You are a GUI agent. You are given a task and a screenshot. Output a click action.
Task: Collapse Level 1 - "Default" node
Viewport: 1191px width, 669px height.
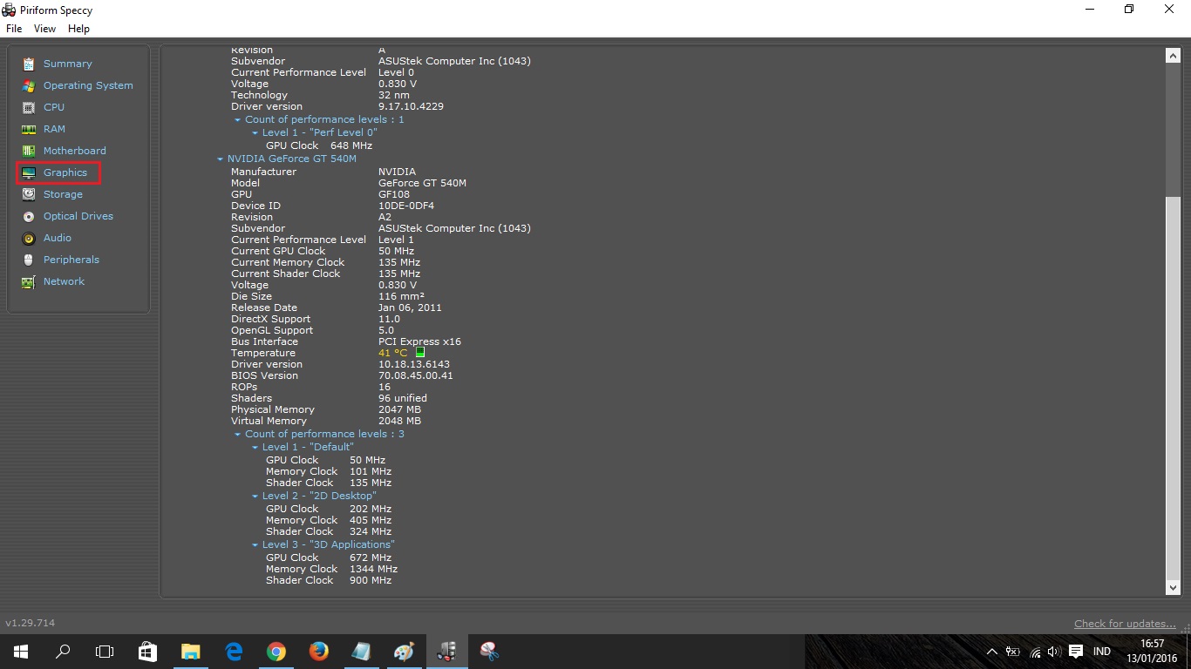click(x=255, y=447)
